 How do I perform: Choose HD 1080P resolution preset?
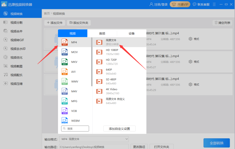(119, 52)
